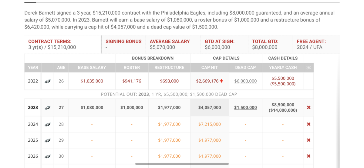Click the Eagles logo in the 2022 row

click(x=48, y=81)
